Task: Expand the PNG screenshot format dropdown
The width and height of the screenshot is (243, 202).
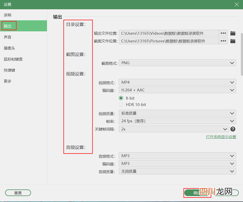Action: pyautogui.click(x=177, y=63)
